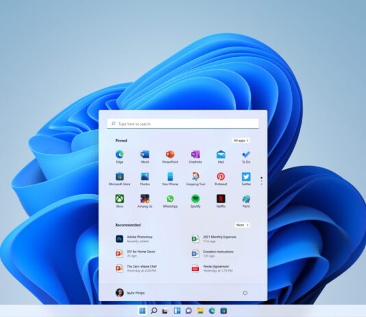This screenshot has height=317, width=366.
Task: Open Taylor Philips user account
Action: point(130,293)
